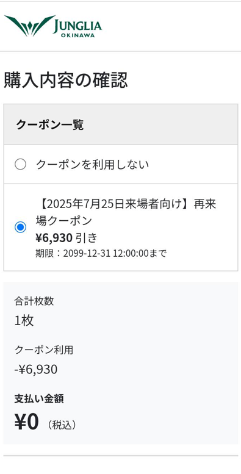Click the クーポン利用 label in summary
The width and height of the screenshot is (241, 474).
point(44,350)
